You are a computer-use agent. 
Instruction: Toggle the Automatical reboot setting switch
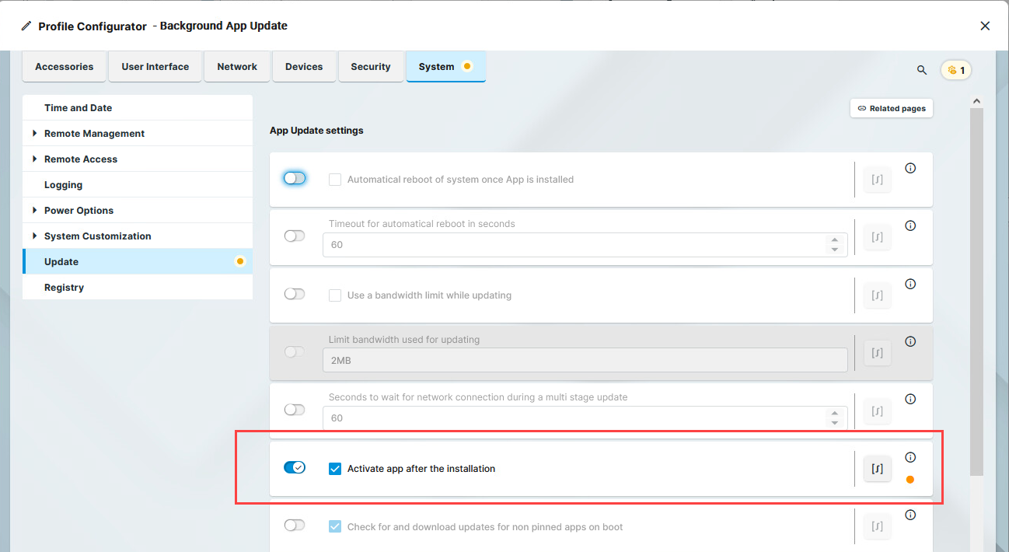pos(295,179)
